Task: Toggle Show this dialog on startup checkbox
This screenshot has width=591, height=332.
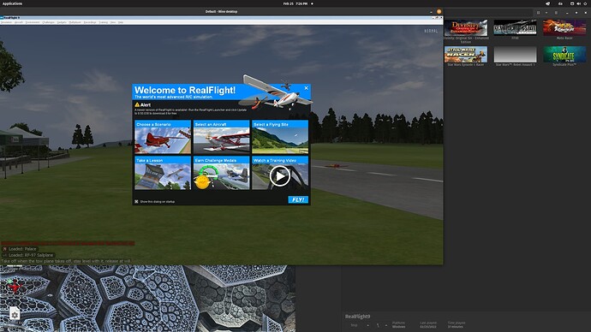Action: [136, 201]
